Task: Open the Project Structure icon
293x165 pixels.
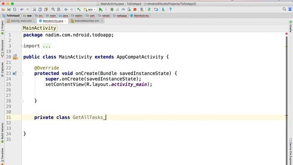Action: coord(156,10)
